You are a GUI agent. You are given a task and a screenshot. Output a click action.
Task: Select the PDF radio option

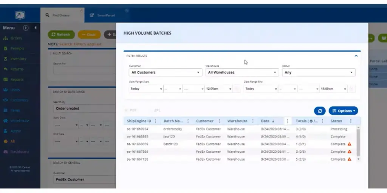click(x=126, y=110)
